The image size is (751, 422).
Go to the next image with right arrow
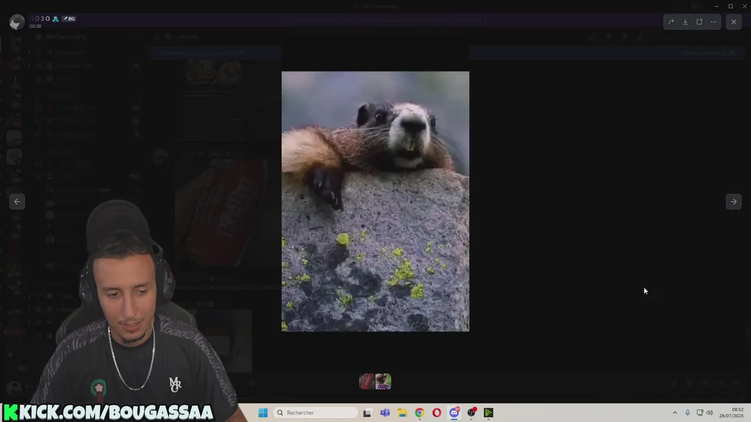(x=733, y=202)
